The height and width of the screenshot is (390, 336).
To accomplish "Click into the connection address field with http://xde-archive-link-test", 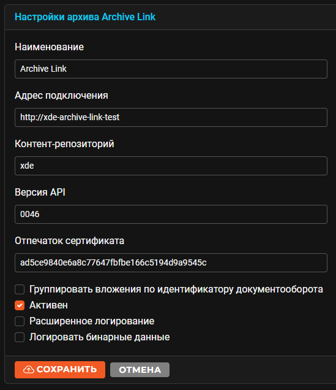I will tap(171, 117).
